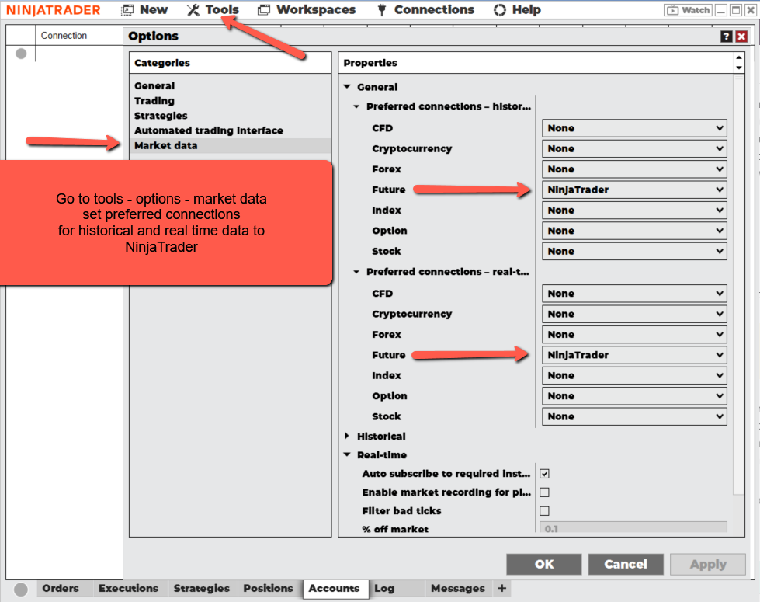The height and width of the screenshot is (602, 760).
Task: Open the Connections menu
Action: click(x=425, y=9)
